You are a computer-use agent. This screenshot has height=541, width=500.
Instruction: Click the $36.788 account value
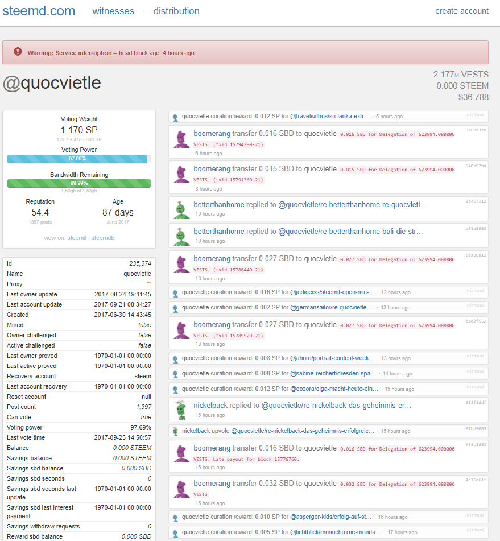click(x=473, y=97)
